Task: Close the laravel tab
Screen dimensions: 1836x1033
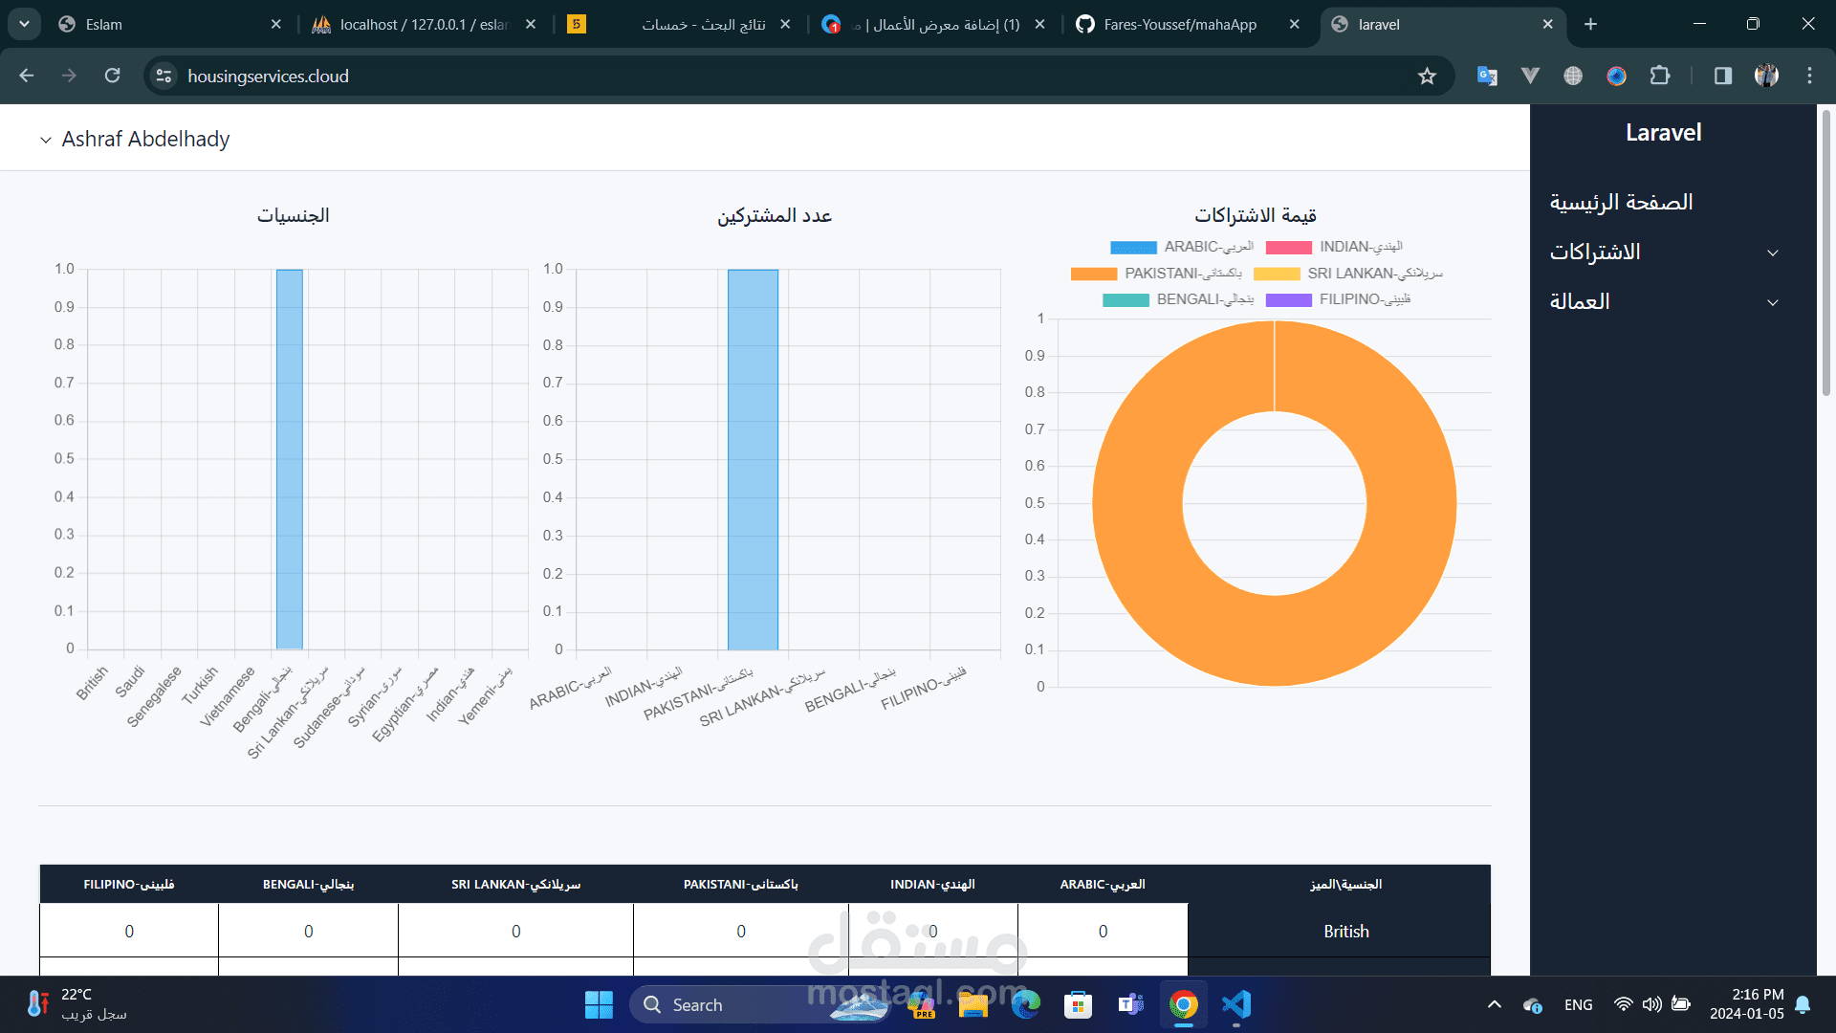Action: 1548,24
